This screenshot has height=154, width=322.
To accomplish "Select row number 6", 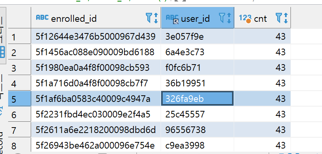I will [x=19, y=114].
